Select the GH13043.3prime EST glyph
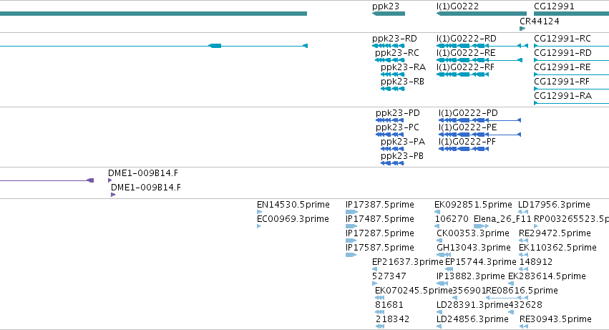The width and height of the screenshot is (609, 330). coord(444,255)
